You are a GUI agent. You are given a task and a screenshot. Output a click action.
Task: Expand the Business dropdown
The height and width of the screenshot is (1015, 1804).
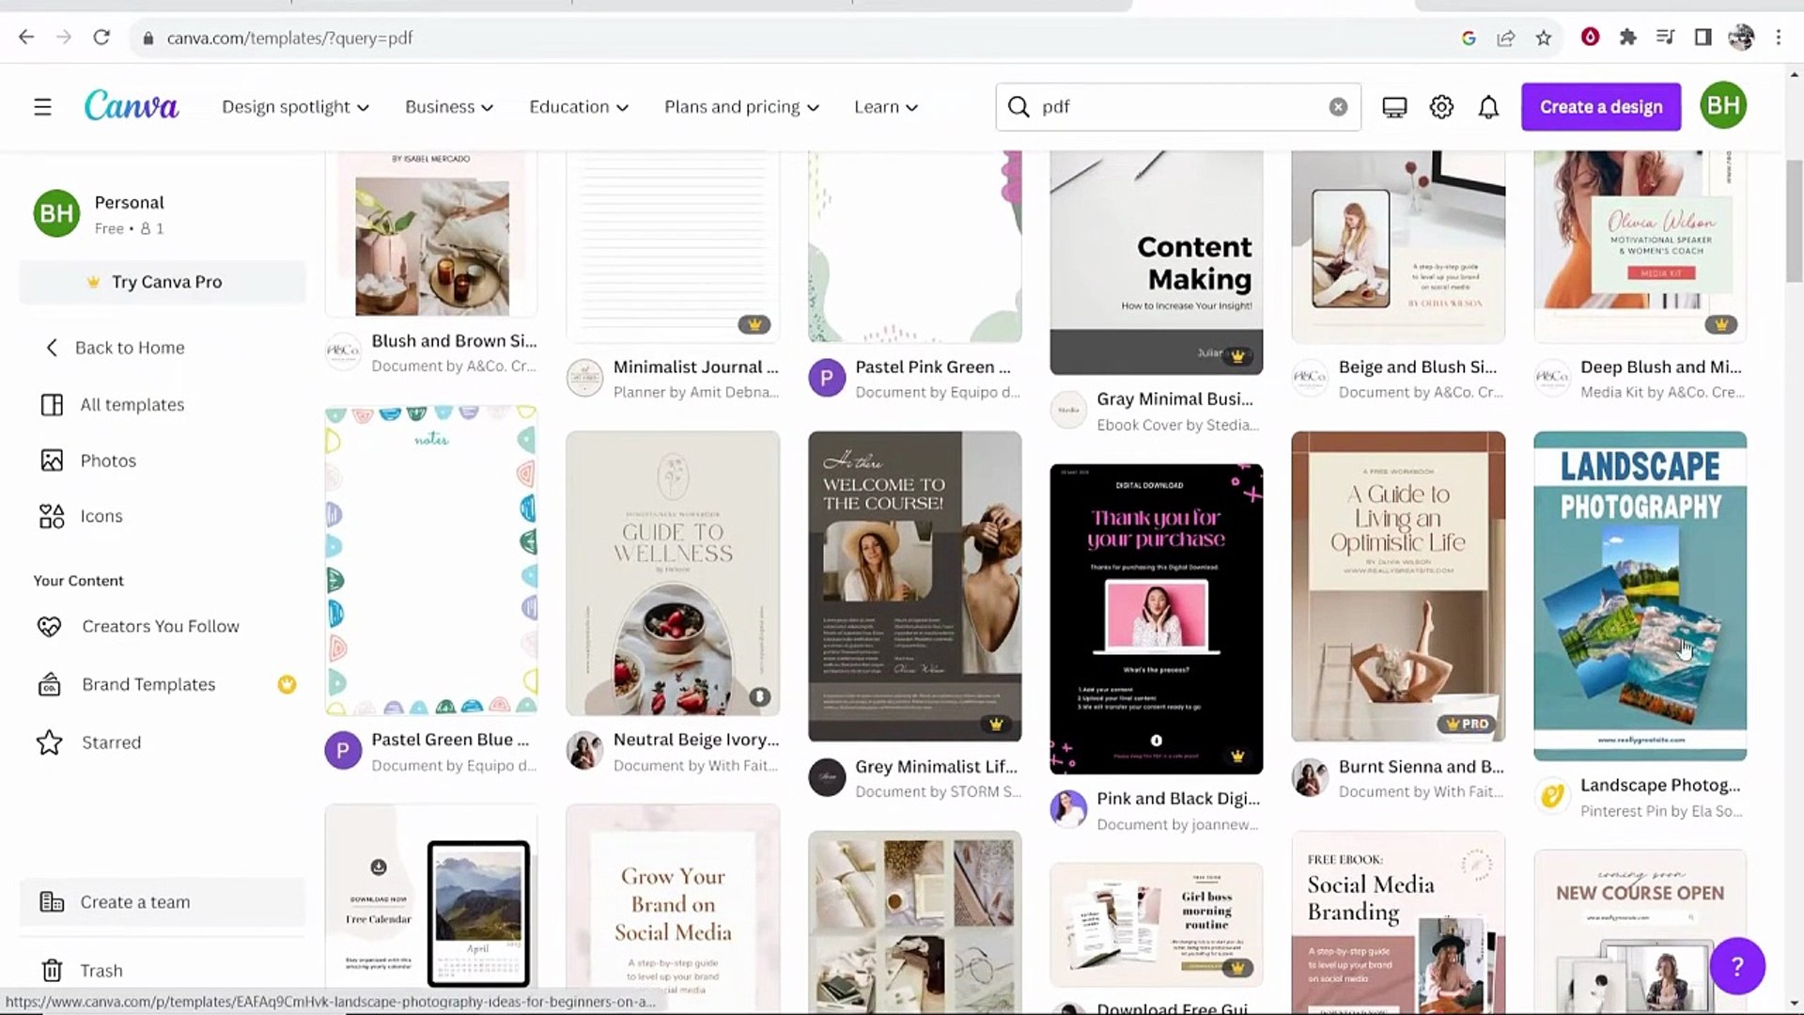click(x=447, y=106)
